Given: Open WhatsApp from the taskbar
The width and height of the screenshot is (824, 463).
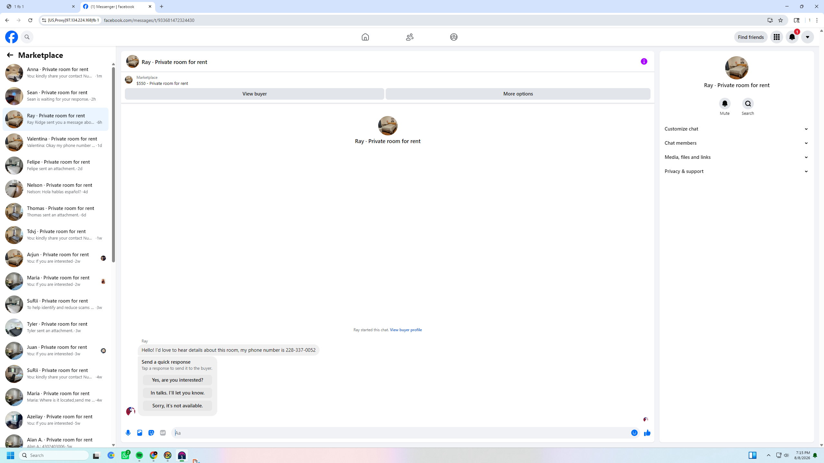Looking at the screenshot, I should click(125, 455).
